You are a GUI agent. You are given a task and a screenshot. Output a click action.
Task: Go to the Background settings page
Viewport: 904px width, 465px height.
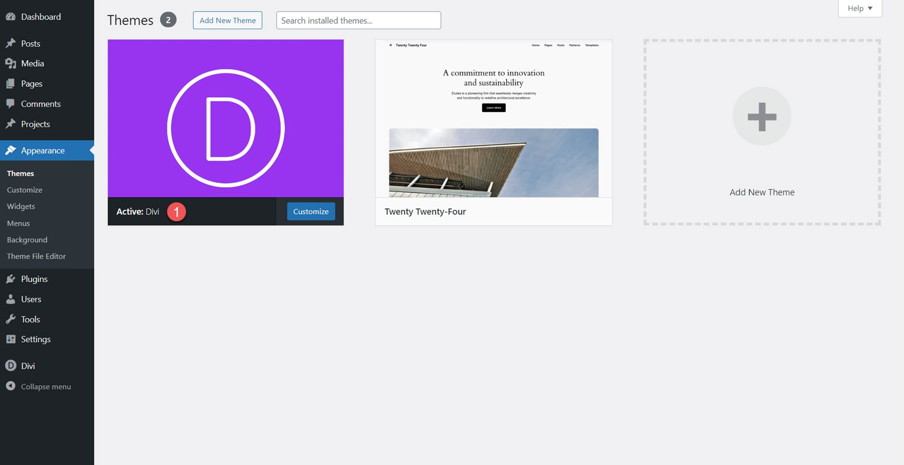click(27, 240)
